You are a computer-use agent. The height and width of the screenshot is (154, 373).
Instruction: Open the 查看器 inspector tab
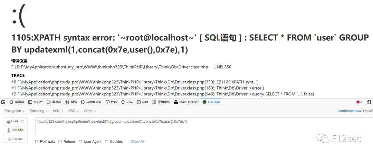click(17, 102)
